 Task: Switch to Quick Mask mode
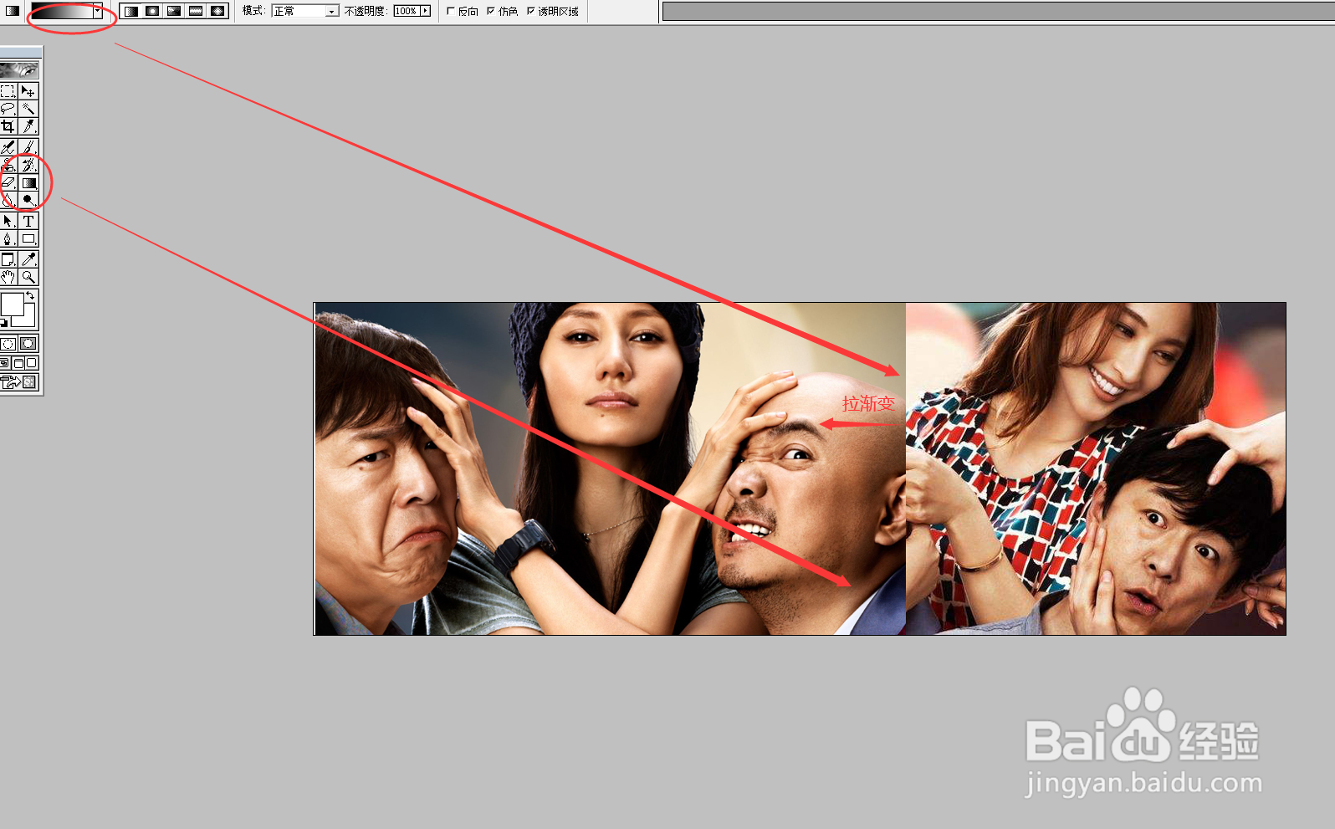[28, 344]
